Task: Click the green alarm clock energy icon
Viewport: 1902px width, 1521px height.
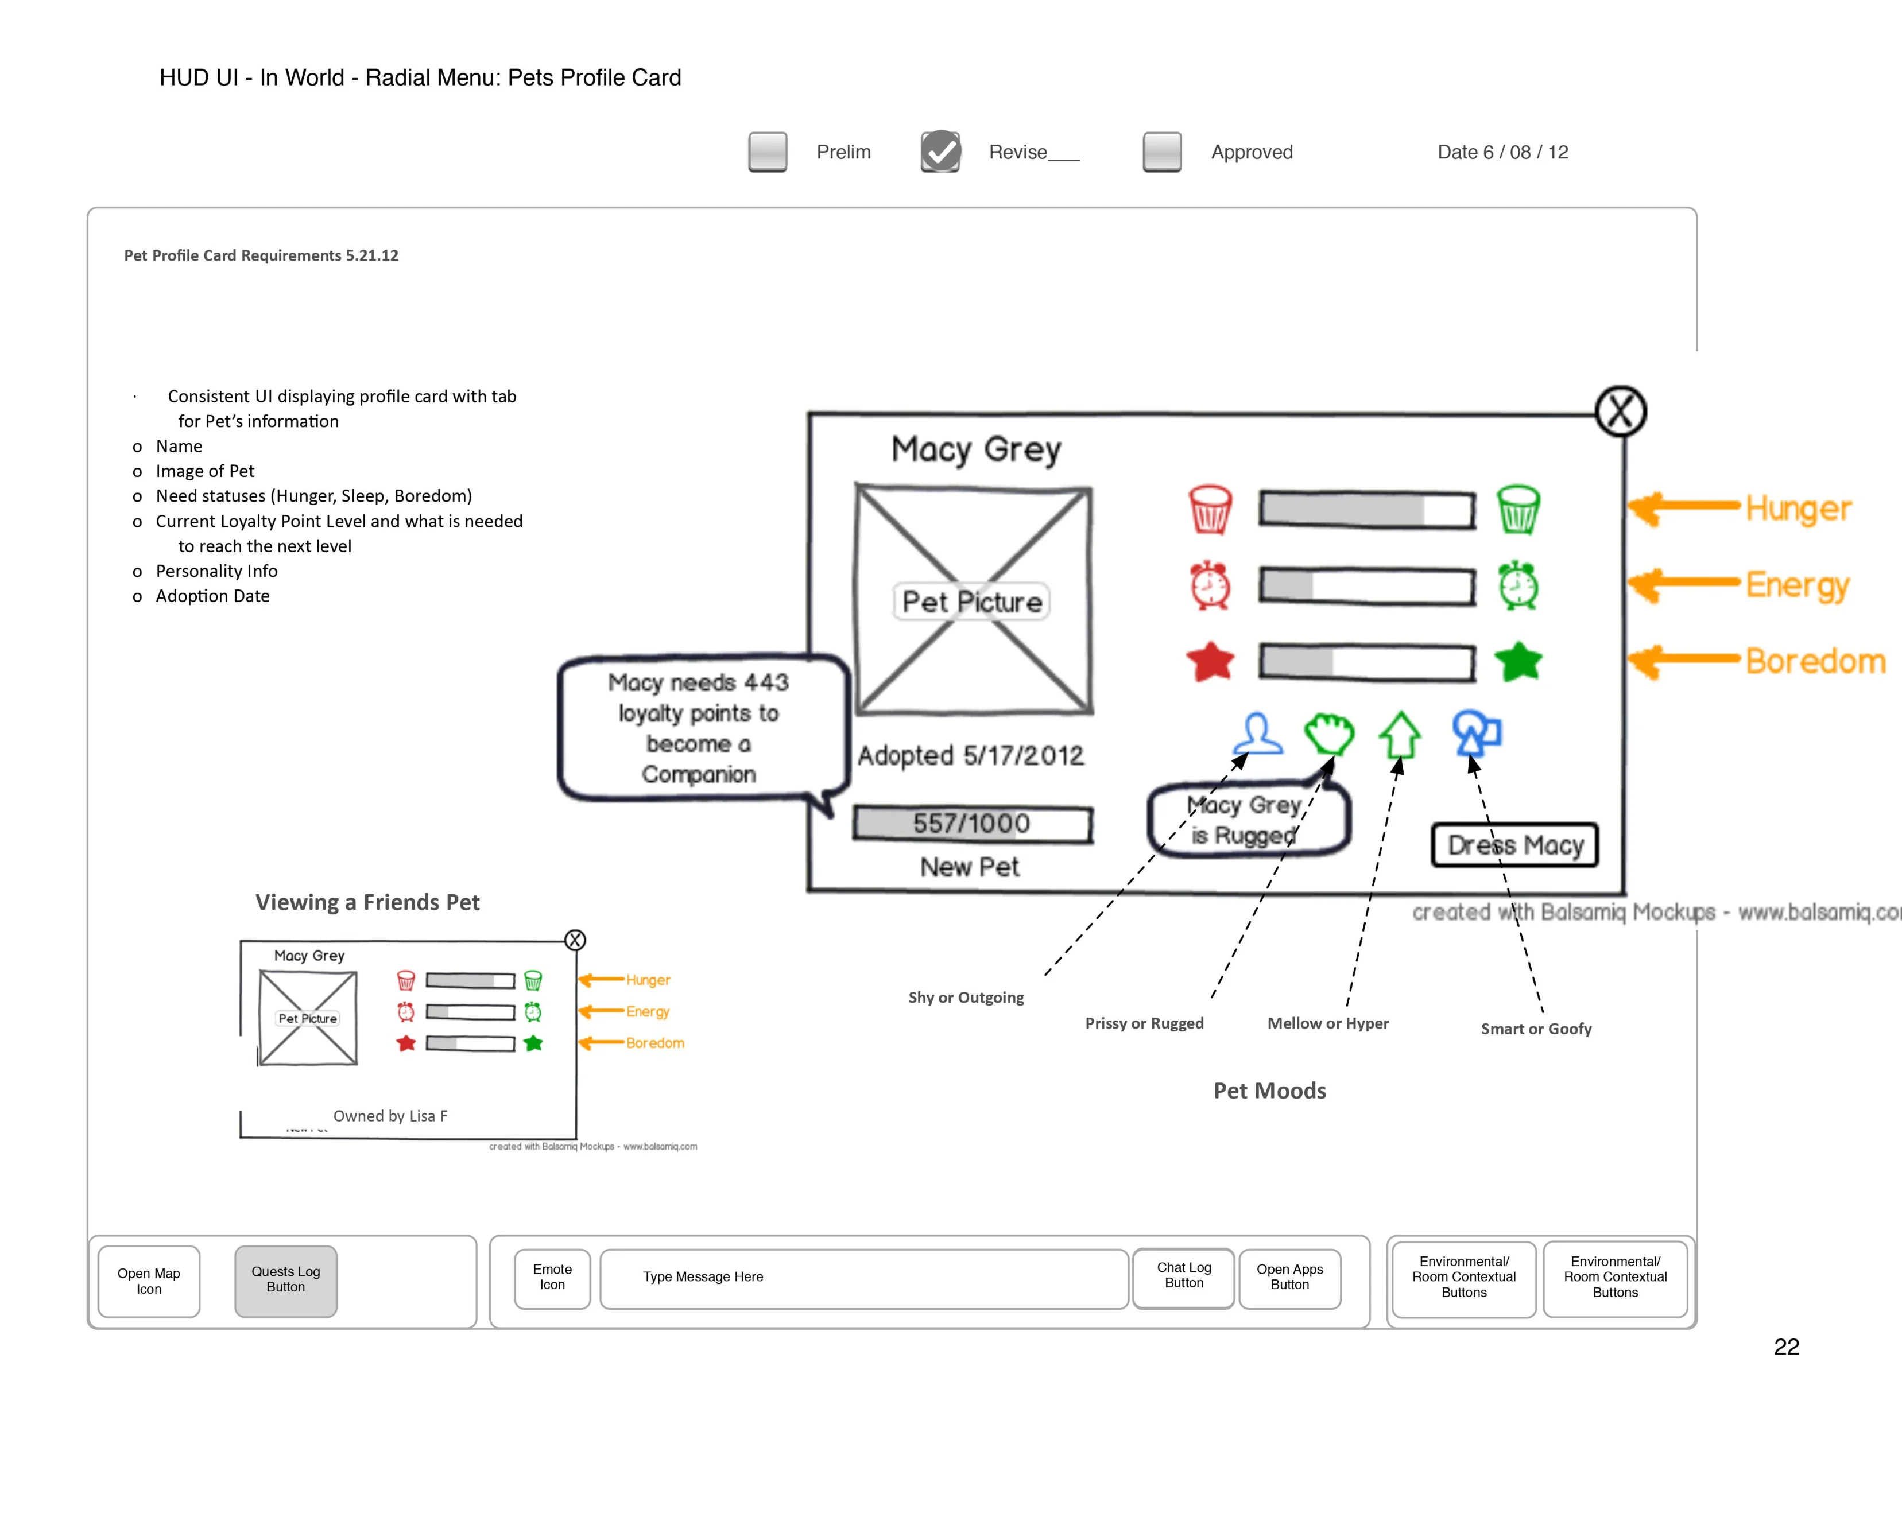Action: 1518,585
